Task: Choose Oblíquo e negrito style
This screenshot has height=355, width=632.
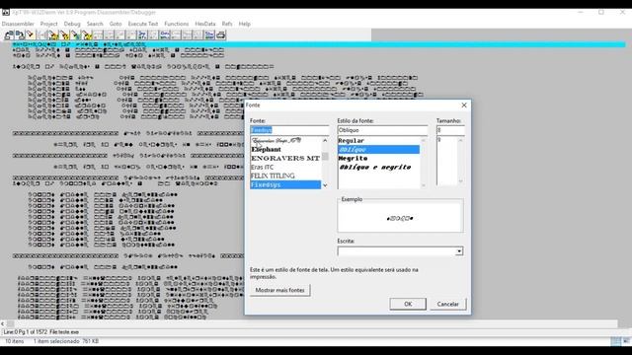Action: tap(378, 167)
